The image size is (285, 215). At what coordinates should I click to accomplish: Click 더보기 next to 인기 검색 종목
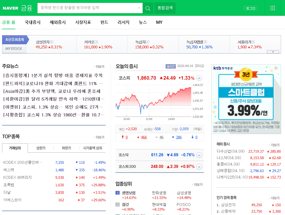point(275,198)
